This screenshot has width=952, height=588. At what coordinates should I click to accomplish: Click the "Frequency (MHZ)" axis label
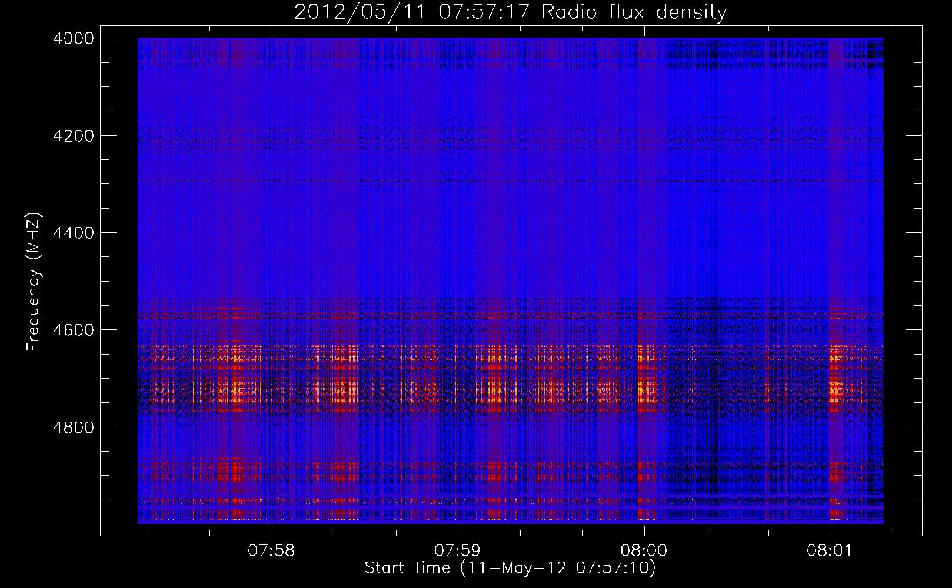click(34, 282)
